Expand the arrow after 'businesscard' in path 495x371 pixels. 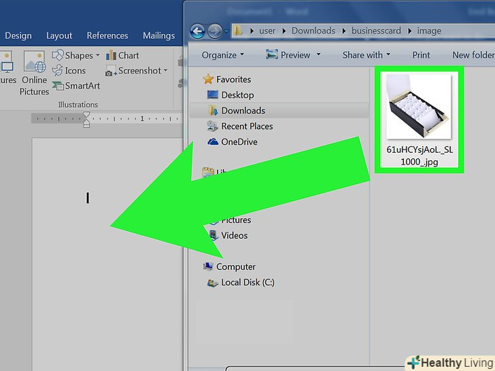[x=409, y=31]
